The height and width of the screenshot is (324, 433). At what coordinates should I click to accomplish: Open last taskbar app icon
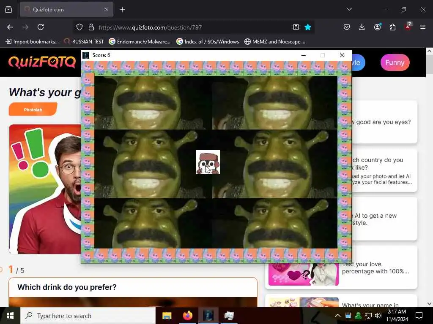(x=229, y=316)
